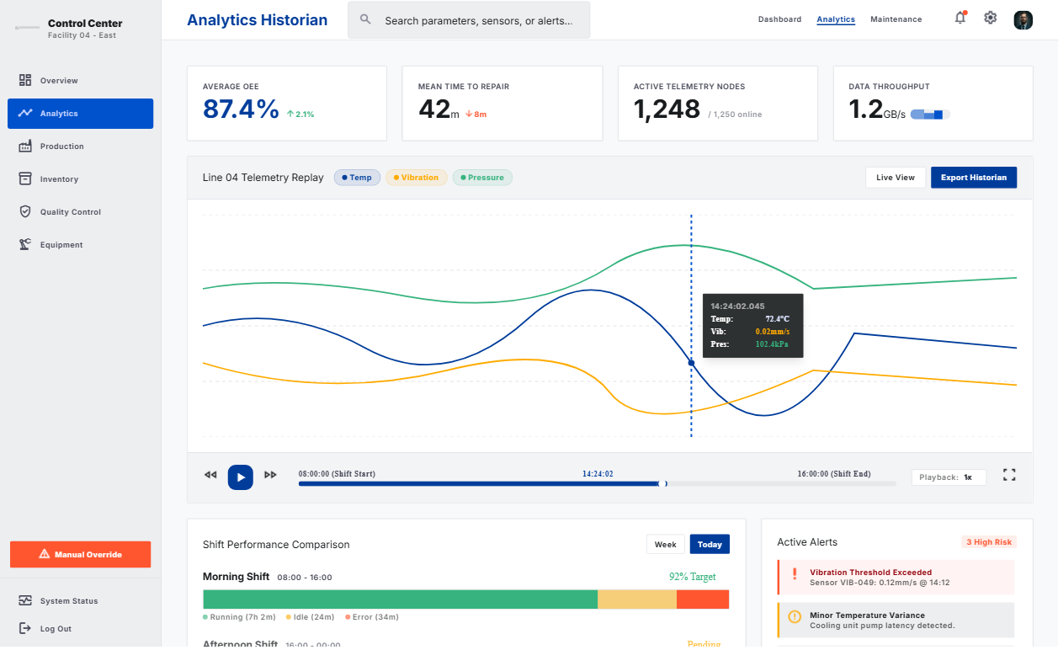Click the user profile avatar

click(x=1023, y=19)
